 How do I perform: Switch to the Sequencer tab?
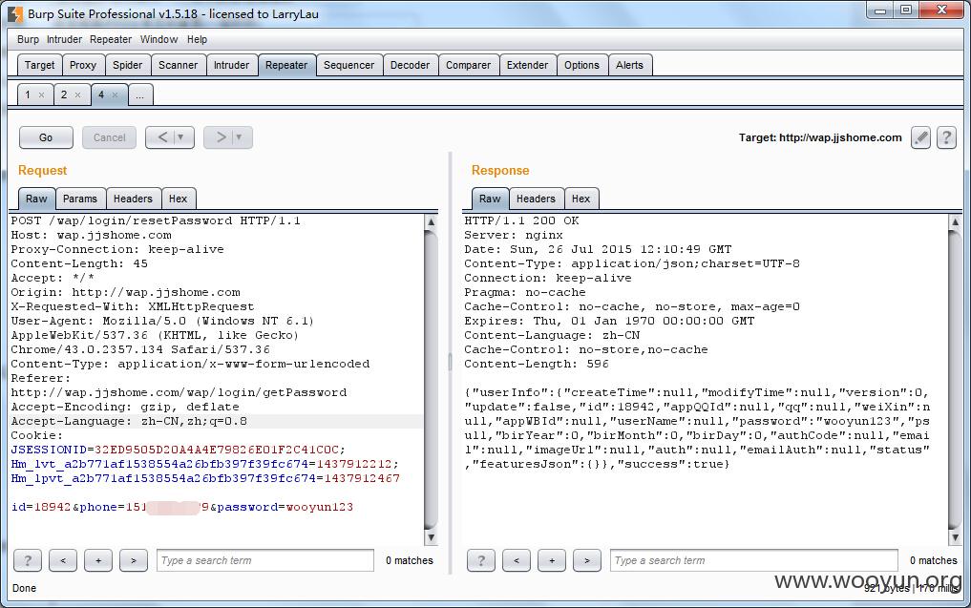[x=348, y=65]
